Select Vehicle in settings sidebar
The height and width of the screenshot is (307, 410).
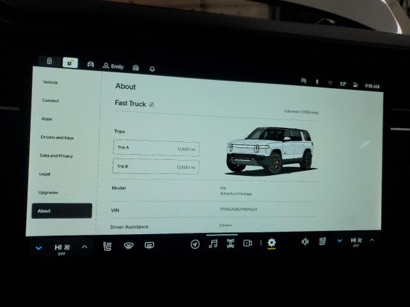(x=50, y=83)
